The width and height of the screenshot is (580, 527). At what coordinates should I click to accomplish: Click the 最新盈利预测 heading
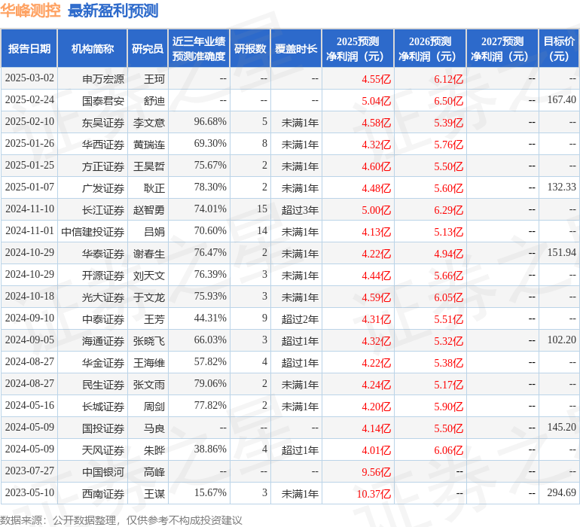pos(113,11)
